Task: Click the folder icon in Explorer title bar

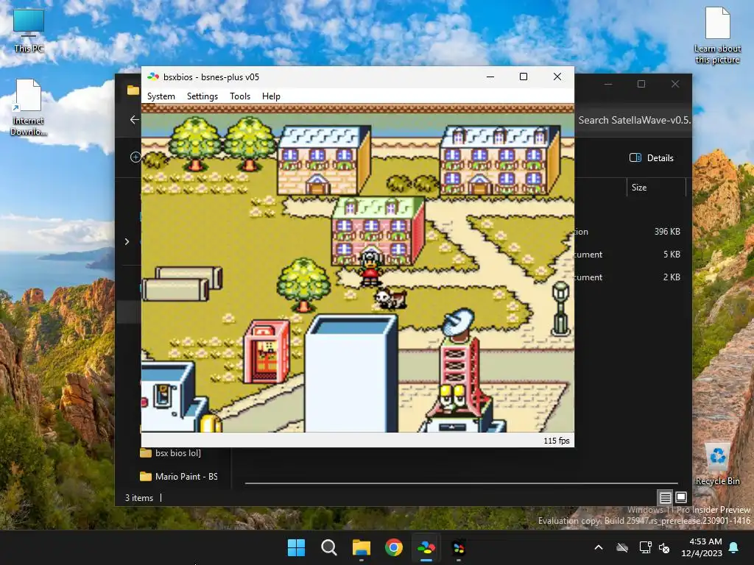Action: tap(133, 90)
